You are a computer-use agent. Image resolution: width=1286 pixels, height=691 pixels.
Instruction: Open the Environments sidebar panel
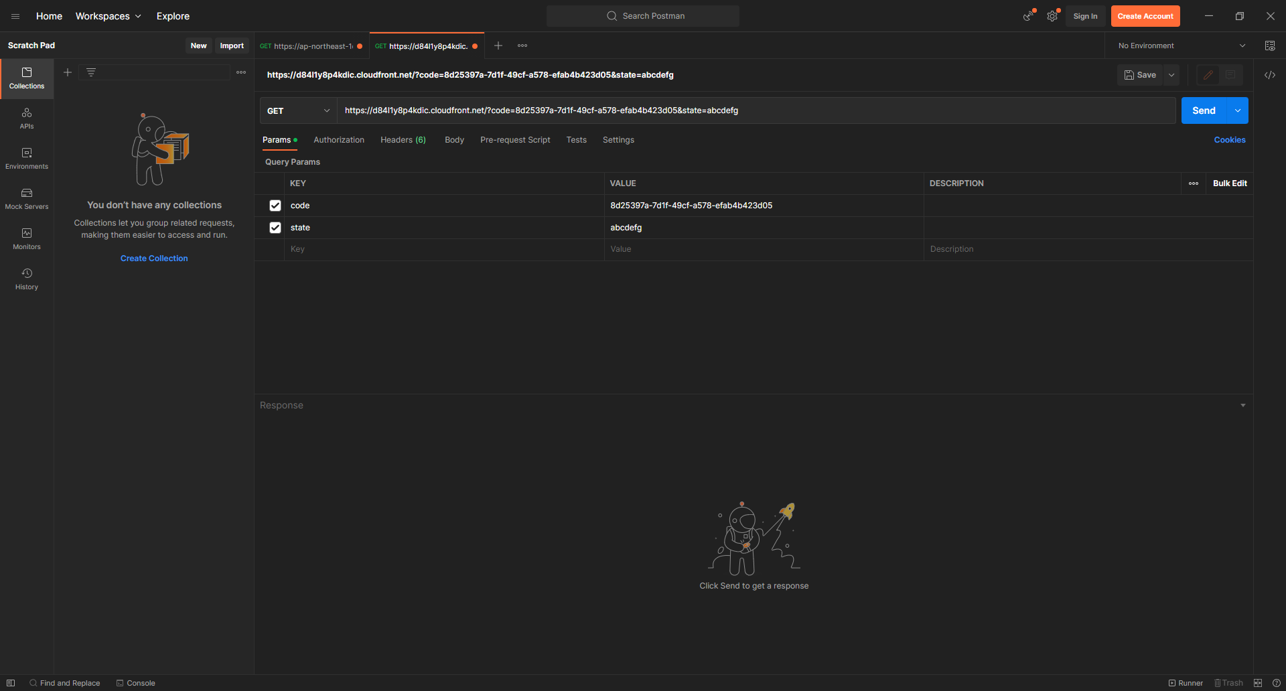(27, 159)
